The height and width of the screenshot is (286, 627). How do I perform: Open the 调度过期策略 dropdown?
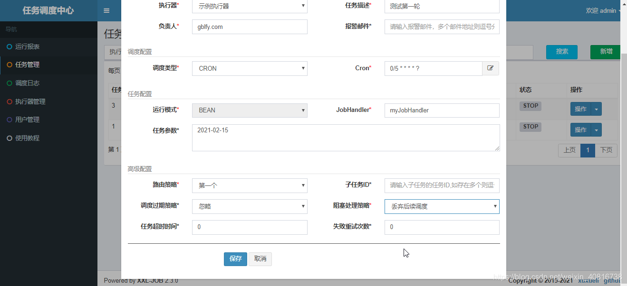pos(250,206)
